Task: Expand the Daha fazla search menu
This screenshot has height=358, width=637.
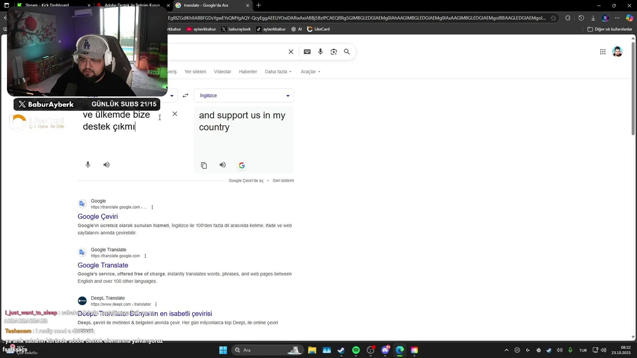Action: point(278,72)
